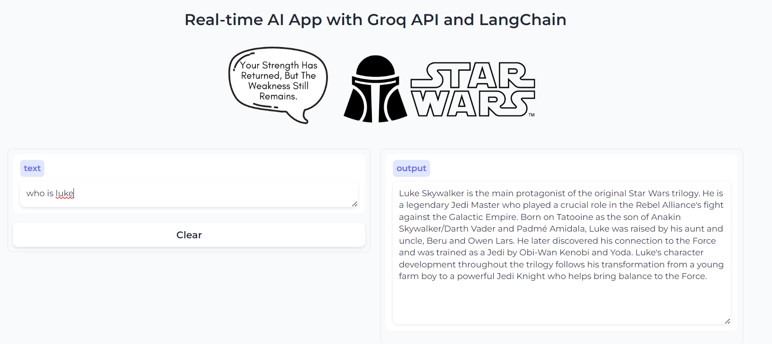Click the misspelled word 'luke' in the input
The height and width of the screenshot is (344, 772).
[65, 193]
